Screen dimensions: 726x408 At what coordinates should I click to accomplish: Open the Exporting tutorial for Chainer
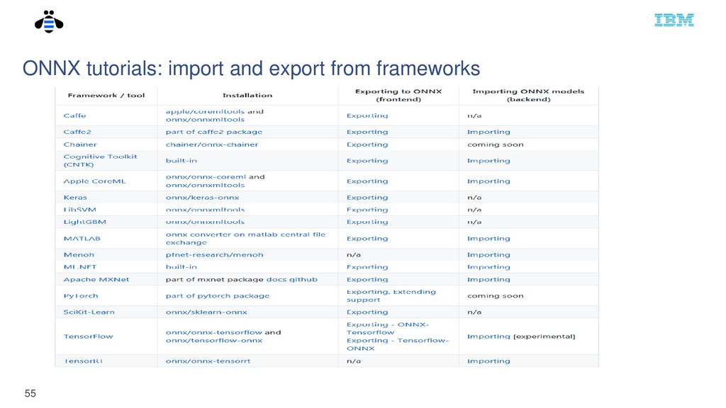click(x=367, y=144)
